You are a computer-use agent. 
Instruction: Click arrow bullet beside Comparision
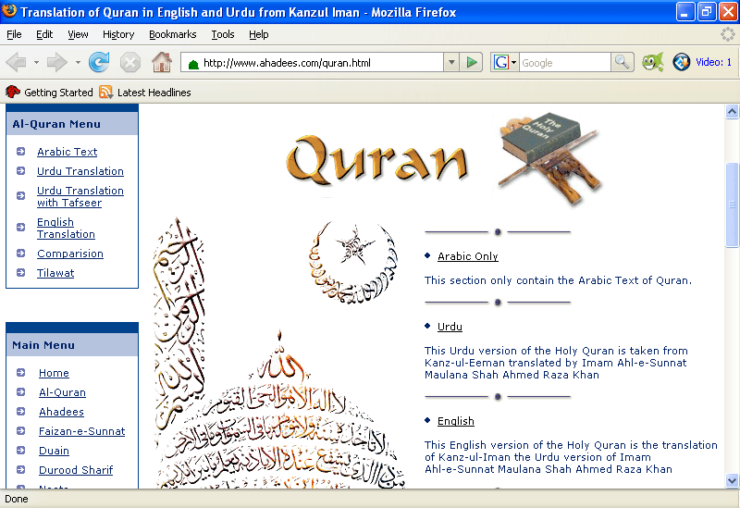tap(20, 254)
